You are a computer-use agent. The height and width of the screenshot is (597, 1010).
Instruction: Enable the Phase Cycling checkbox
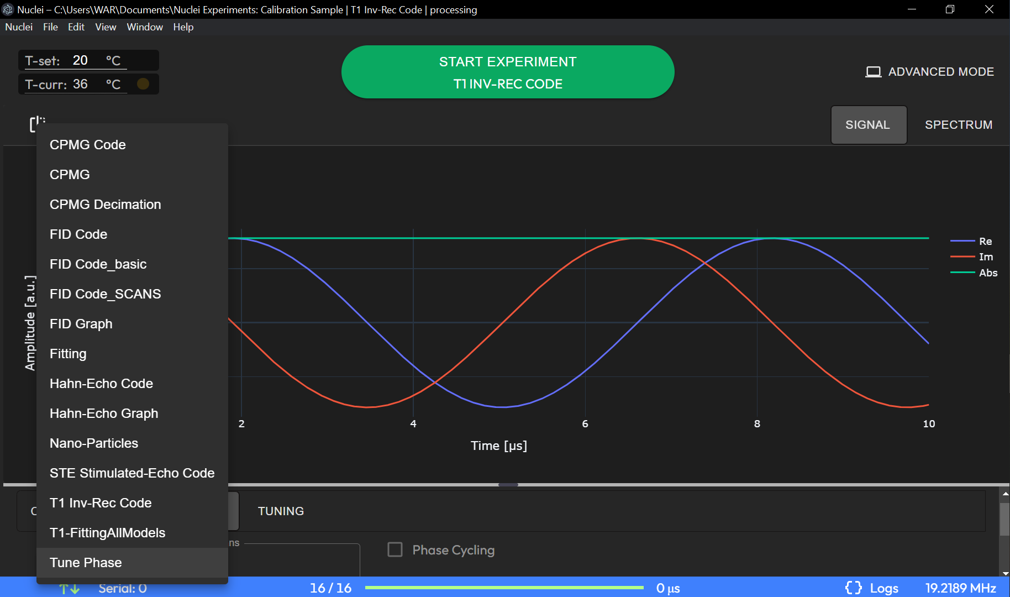click(x=395, y=549)
